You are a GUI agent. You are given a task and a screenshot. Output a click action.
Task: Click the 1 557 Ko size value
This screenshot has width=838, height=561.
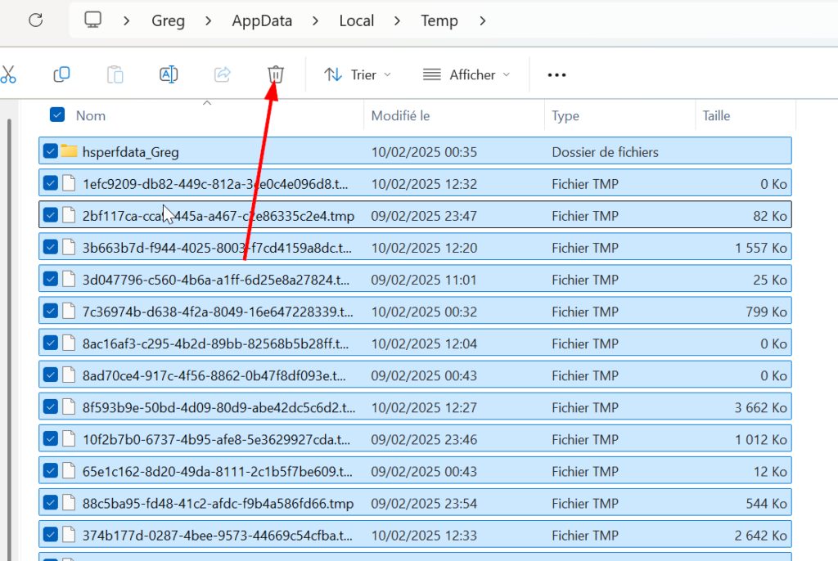pos(760,248)
